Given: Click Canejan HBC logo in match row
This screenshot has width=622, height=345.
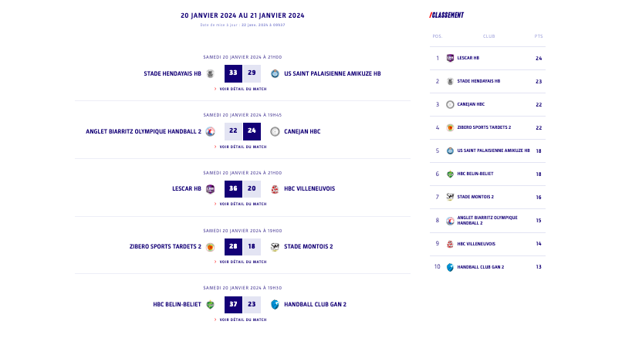Looking at the screenshot, I should pos(276,131).
